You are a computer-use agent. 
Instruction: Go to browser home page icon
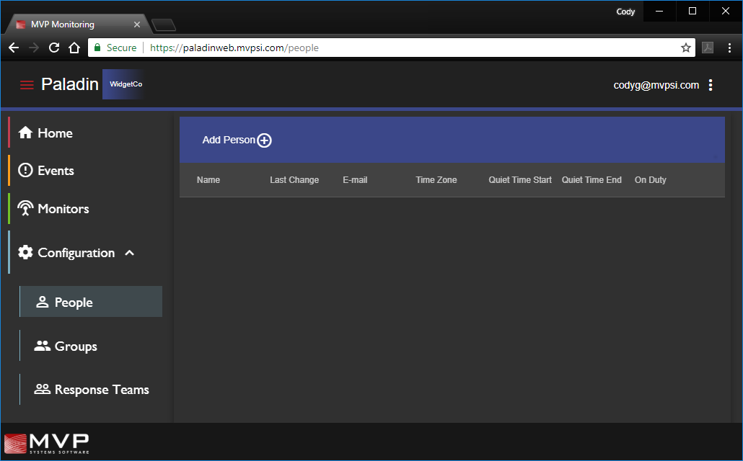(x=74, y=48)
